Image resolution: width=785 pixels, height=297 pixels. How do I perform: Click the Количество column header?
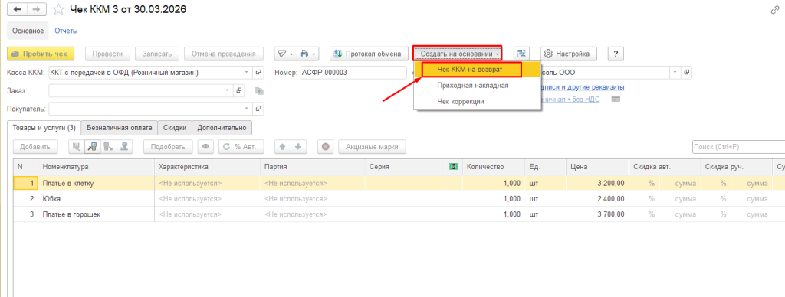(493, 167)
